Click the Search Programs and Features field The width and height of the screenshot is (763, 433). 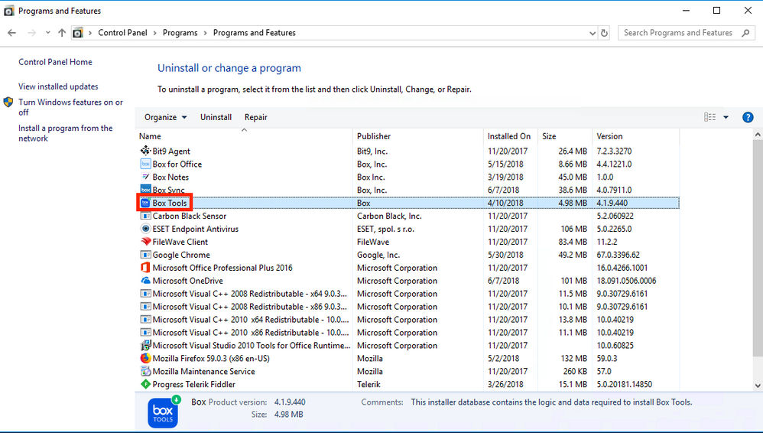[686, 33]
